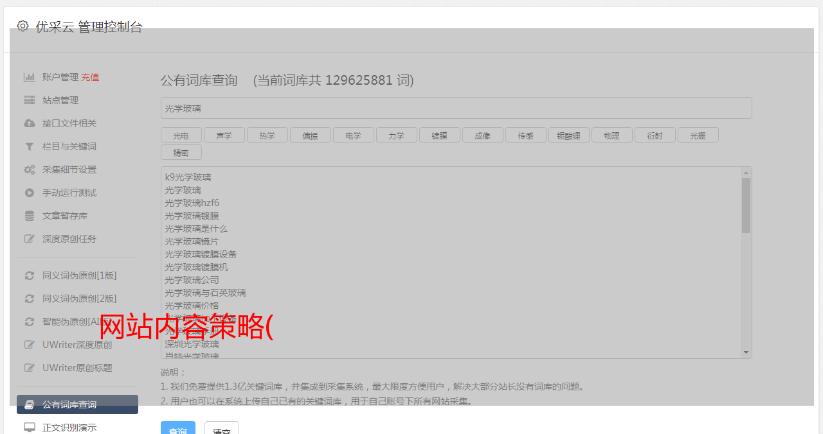This screenshot has height=434, width=823.
Task: Click the 传感 tag button
Action: 526,135
